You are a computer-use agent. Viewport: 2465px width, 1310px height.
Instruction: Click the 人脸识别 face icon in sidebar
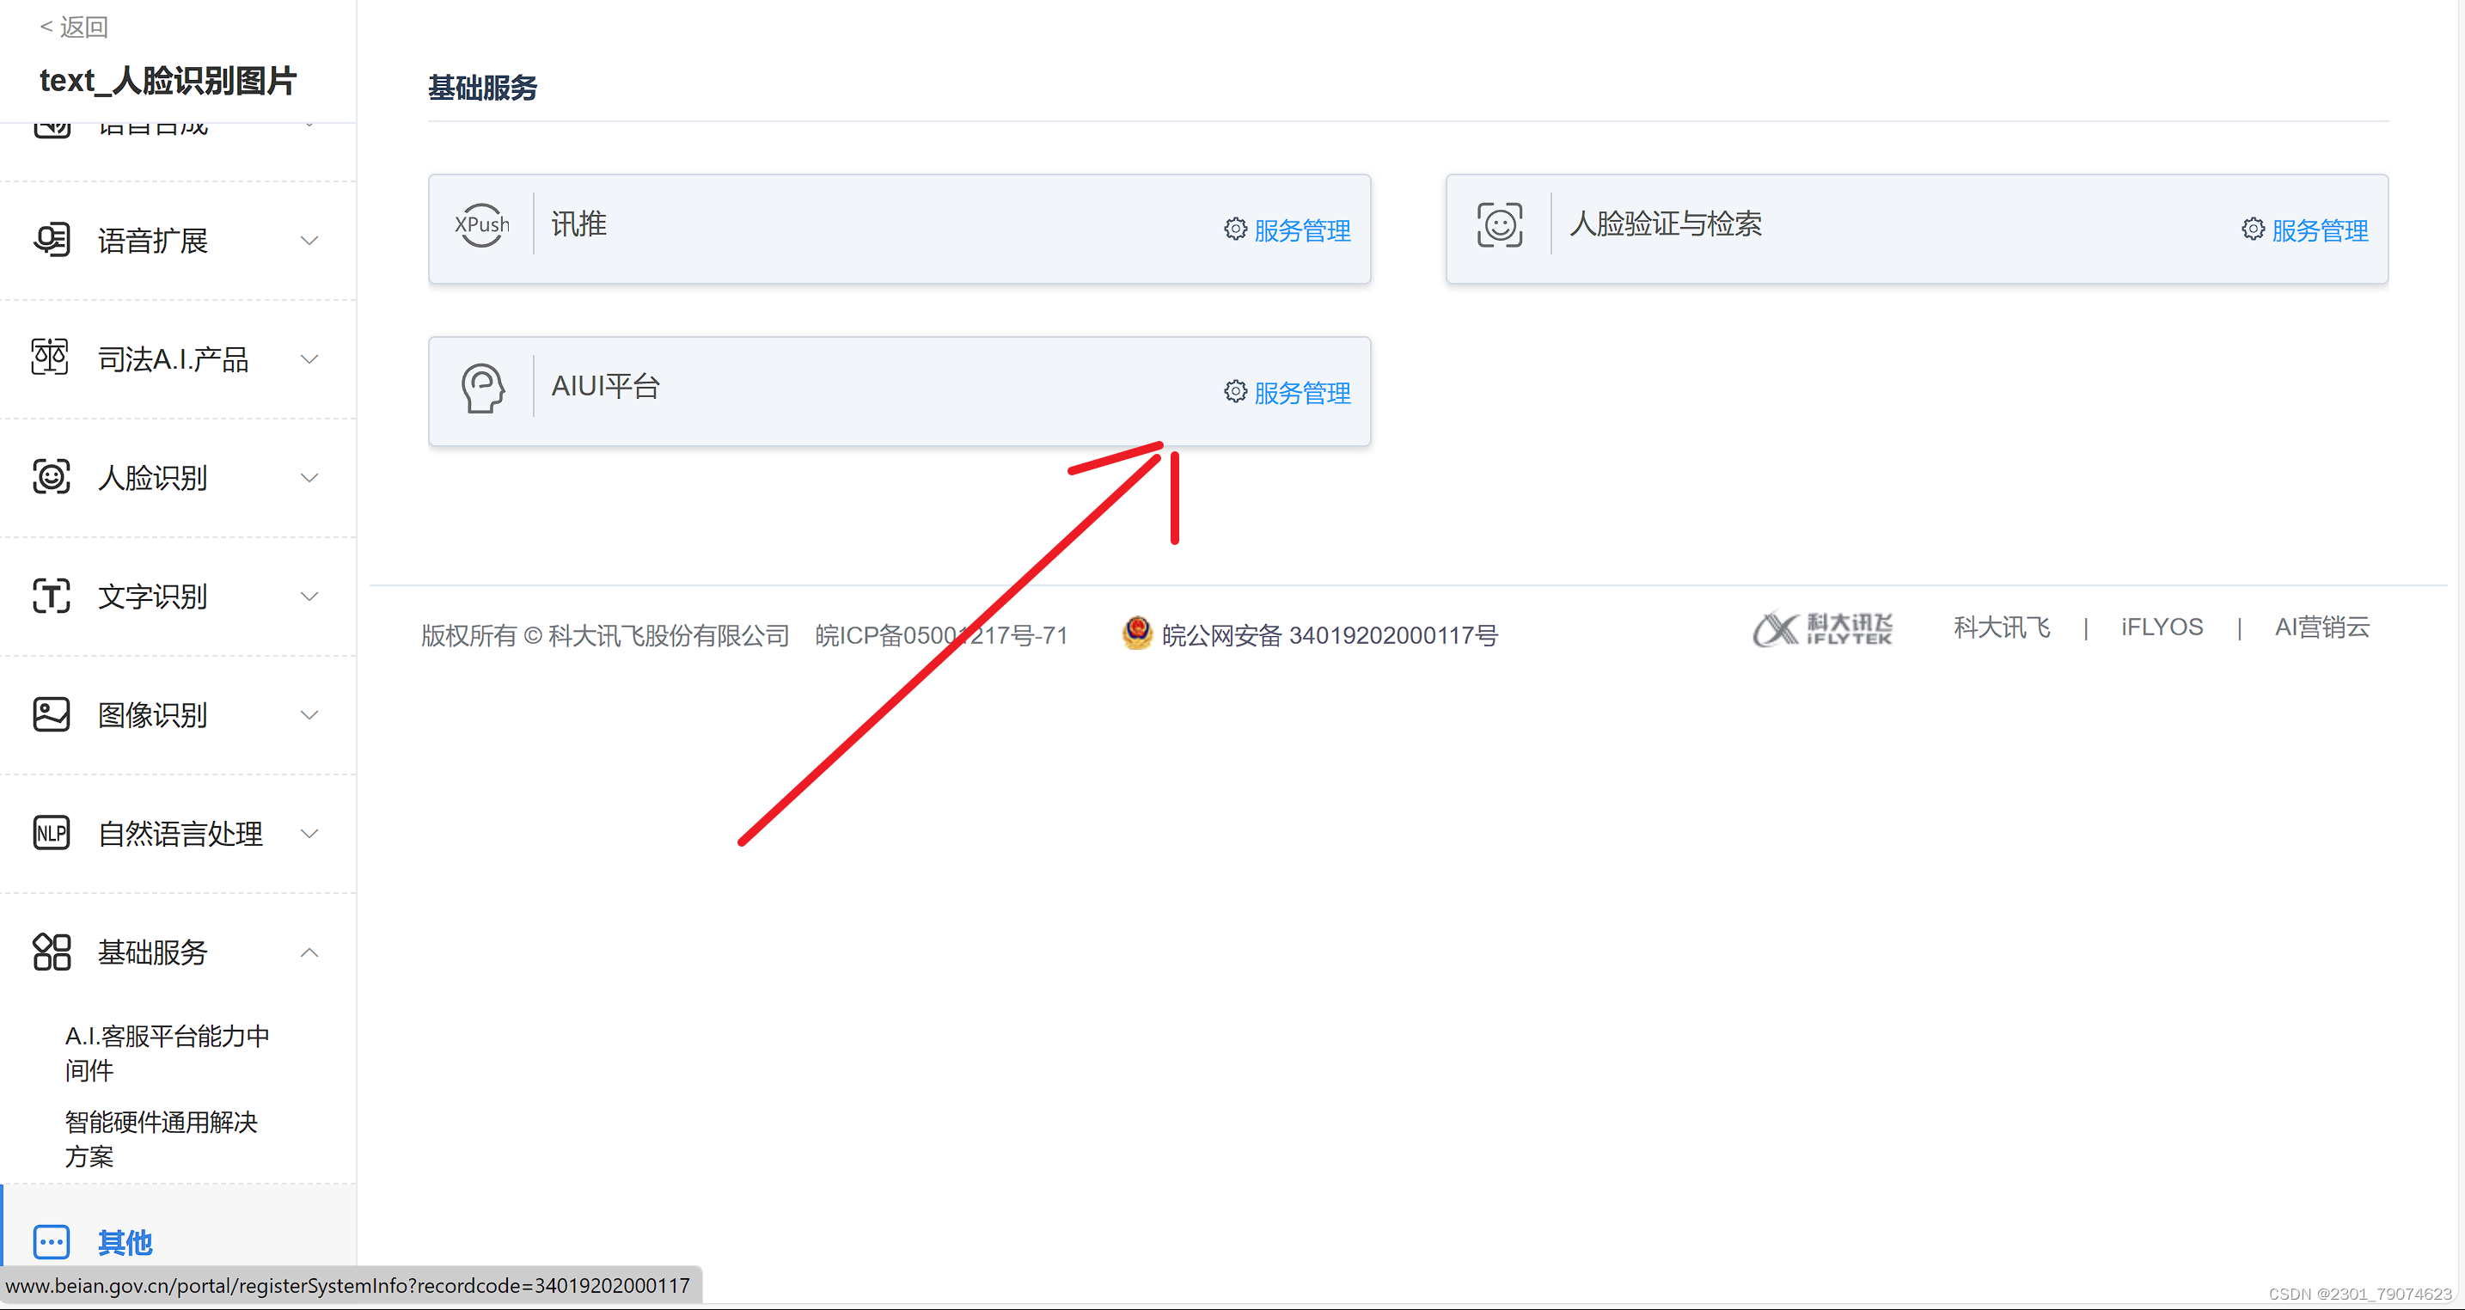pyautogui.click(x=52, y=476)
